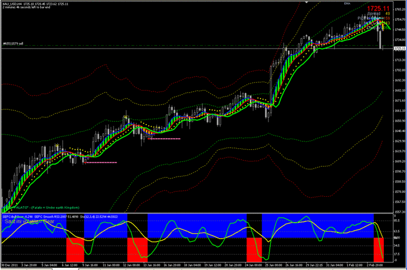Click the first red bear block near 6 Jan
This screenshot has height=270, width=407.
pos(75,248)
